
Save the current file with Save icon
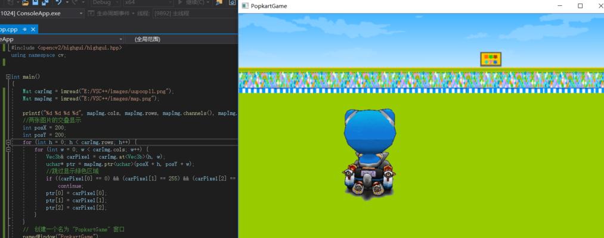tap(35, 2)
